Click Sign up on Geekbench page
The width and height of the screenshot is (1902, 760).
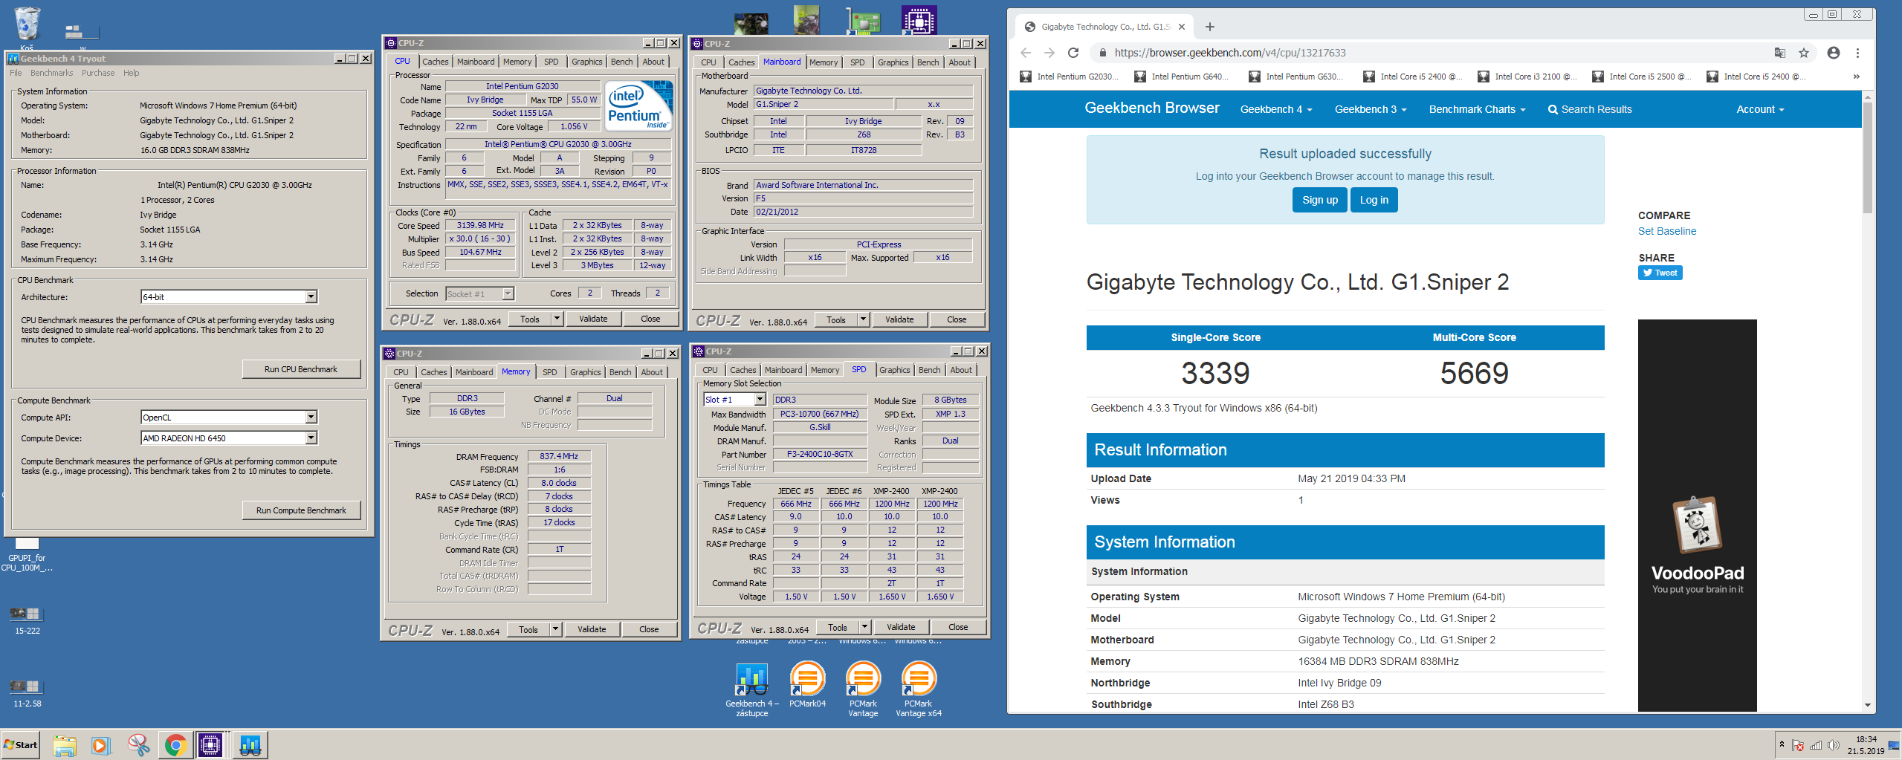[x=1319, y=200]
